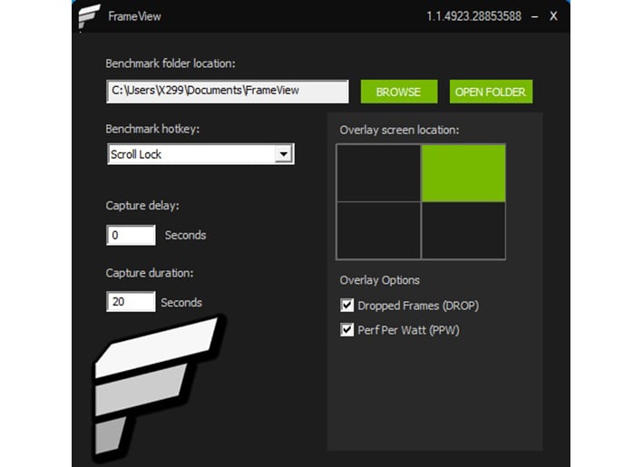This screenshot has height=467, width=643.
Task: Click the 'Benchmark folder location:' label
Action: (x=170, y=63)
